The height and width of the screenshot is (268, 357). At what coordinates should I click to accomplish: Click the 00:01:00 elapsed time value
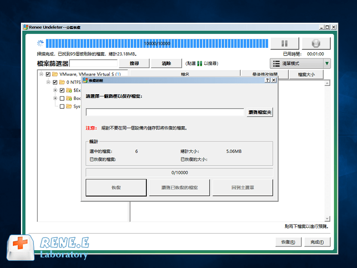coord(315,54)
